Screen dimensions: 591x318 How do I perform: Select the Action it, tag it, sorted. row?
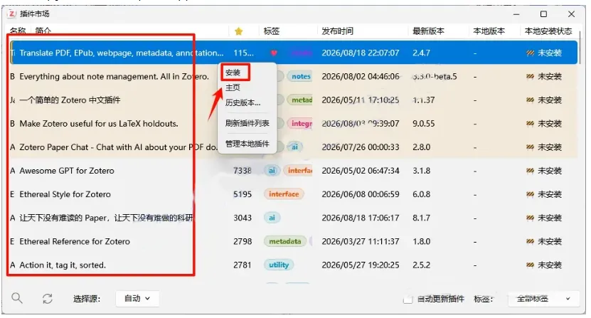tap(294, 265)
